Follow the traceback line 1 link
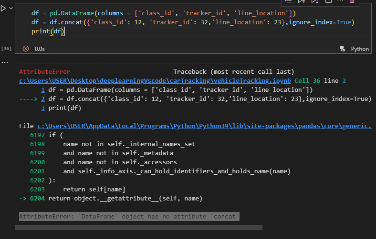The image size is (376, 239). point(43,90)
